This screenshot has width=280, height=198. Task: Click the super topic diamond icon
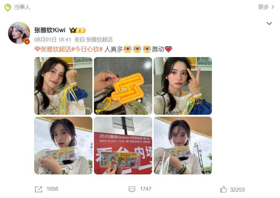pos(37,49)
